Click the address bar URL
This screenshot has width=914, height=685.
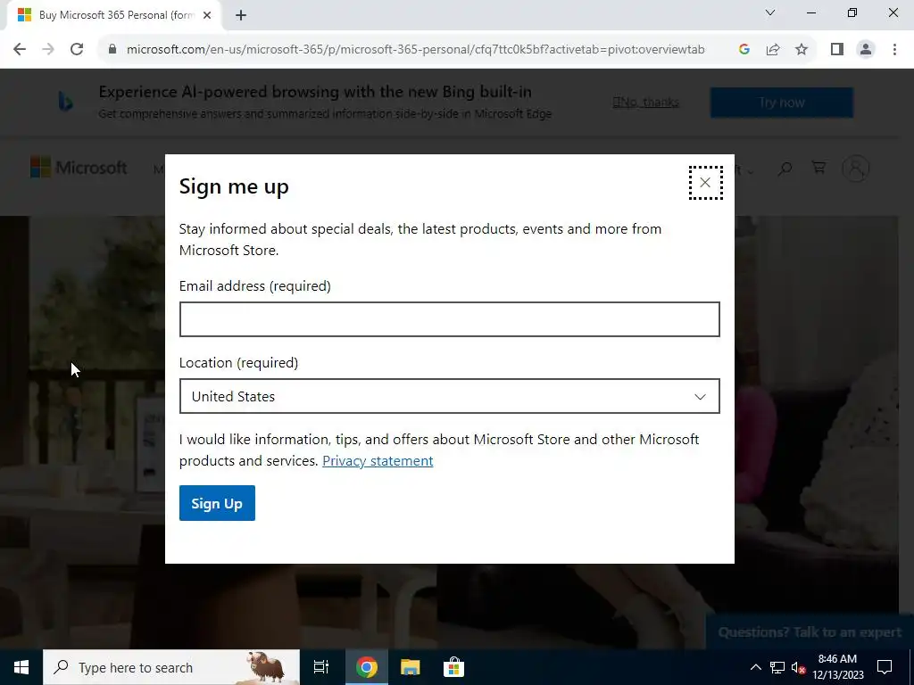(x=416, y=49)
